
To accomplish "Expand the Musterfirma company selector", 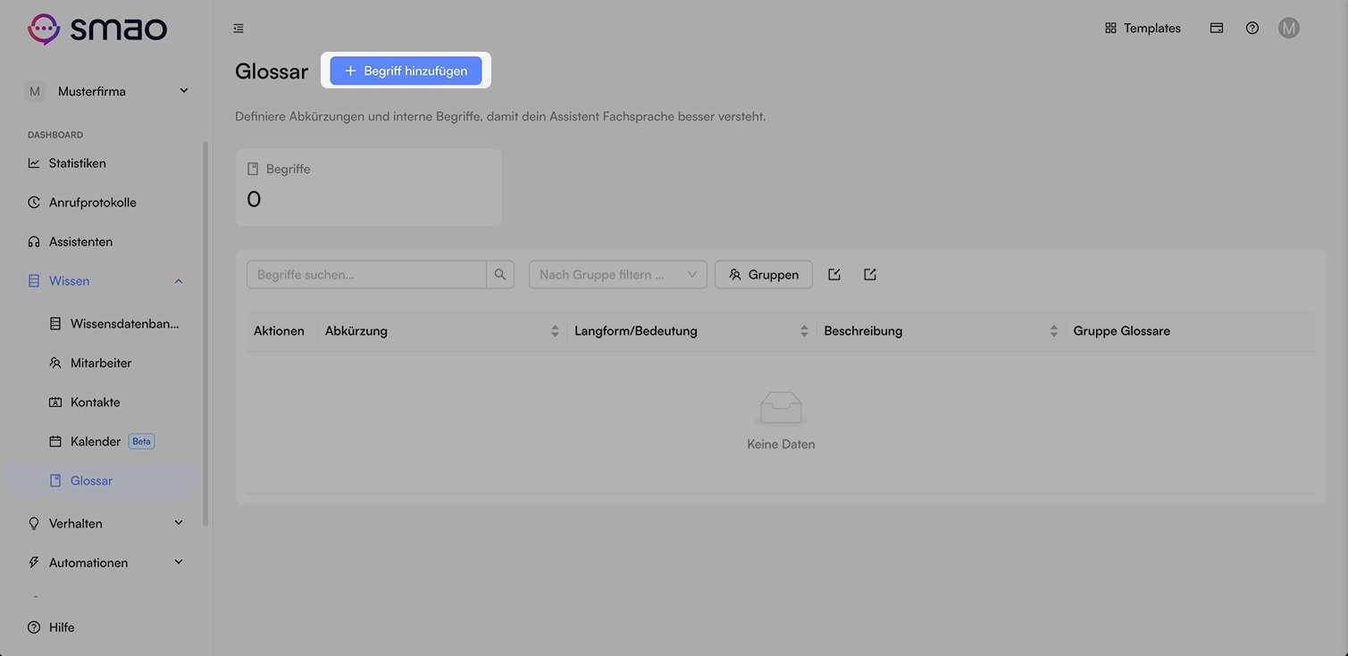I will coord(107,91).
